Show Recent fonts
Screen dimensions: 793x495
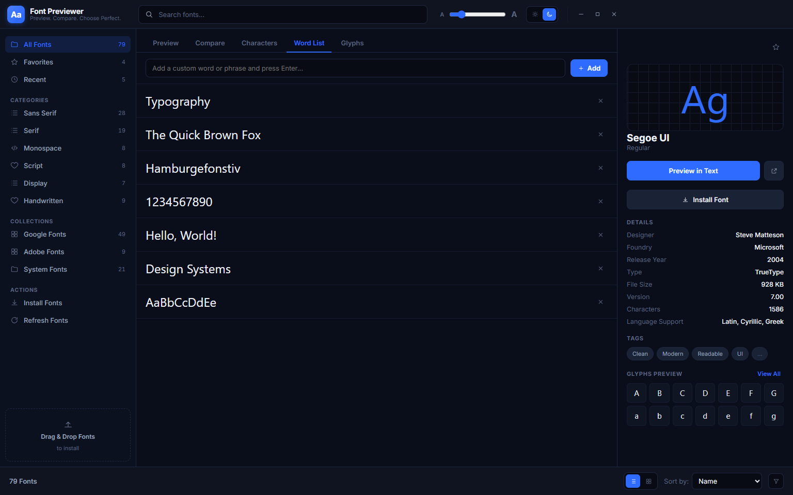(x=68, y=79)
